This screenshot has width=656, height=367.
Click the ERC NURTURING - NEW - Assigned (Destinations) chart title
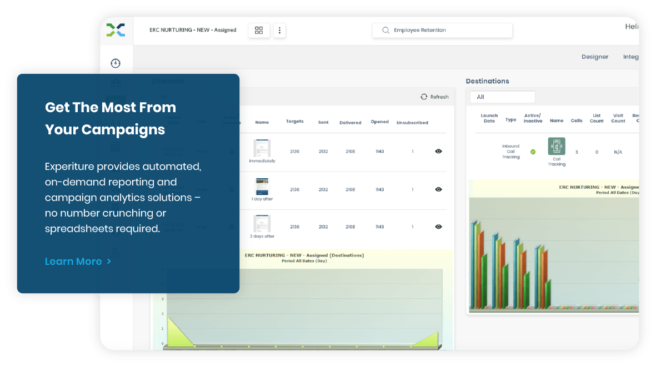click(304, 255)
